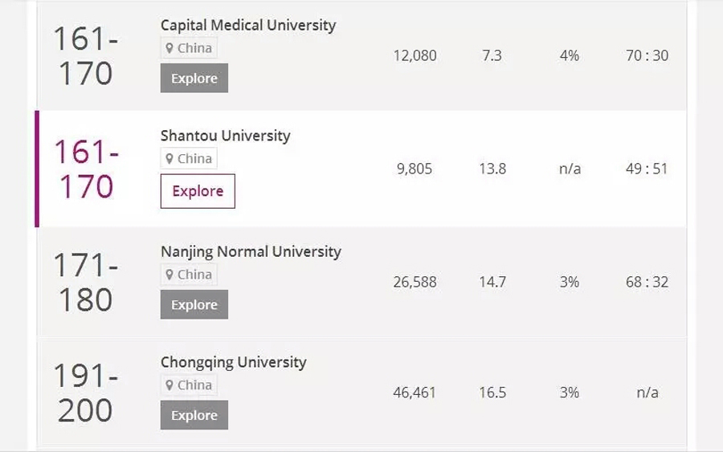Open Capital Medical University name link
723x452 pixels.
248,25
